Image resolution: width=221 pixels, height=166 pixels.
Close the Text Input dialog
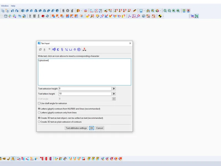tap(130, 43)
